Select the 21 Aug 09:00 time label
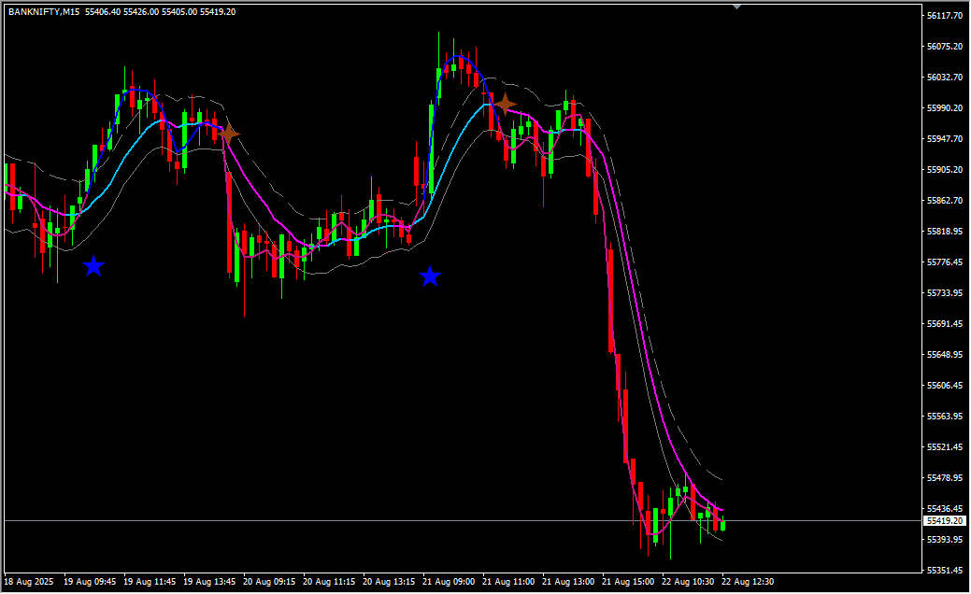The height and width of the screenshot is (594, 971). [449, 581]
